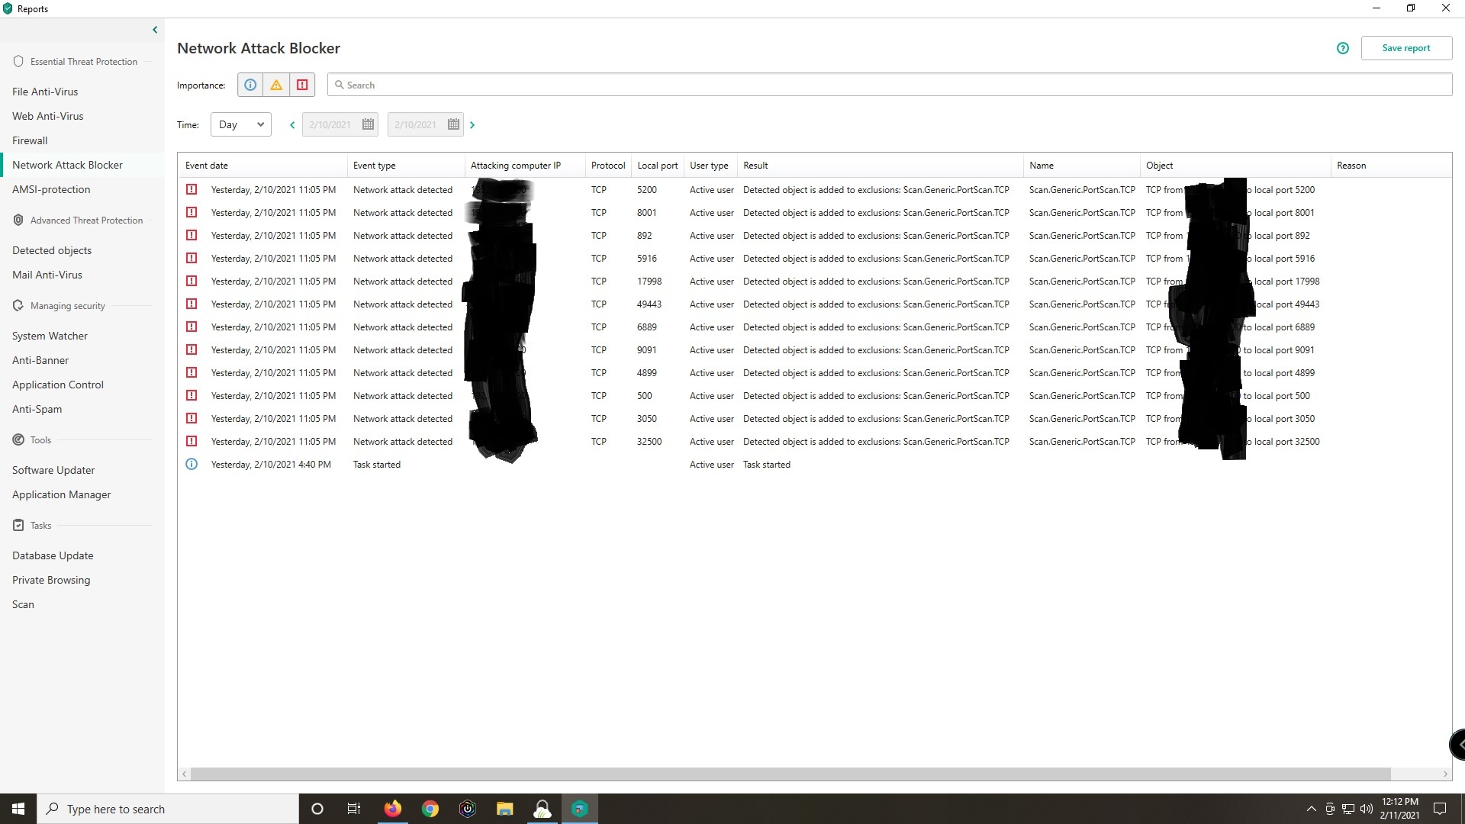Viewport: 1465px width, 824px height.
Task: Toggle the critical importance filter icon
Action: point(302,85)
